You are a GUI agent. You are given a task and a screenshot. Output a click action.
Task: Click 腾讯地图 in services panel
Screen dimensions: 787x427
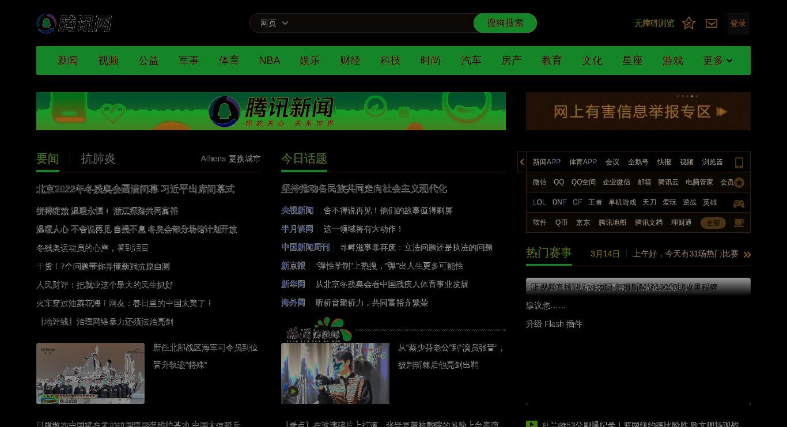[612, 222]
